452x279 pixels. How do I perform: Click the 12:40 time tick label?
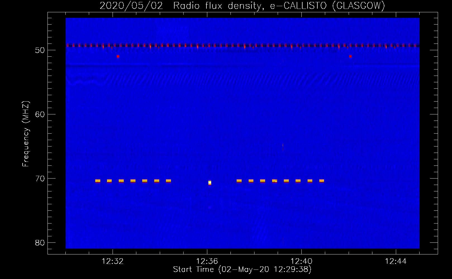coord(301,261)
